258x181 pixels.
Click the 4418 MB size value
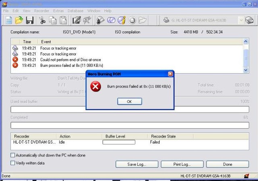point(191,32)
